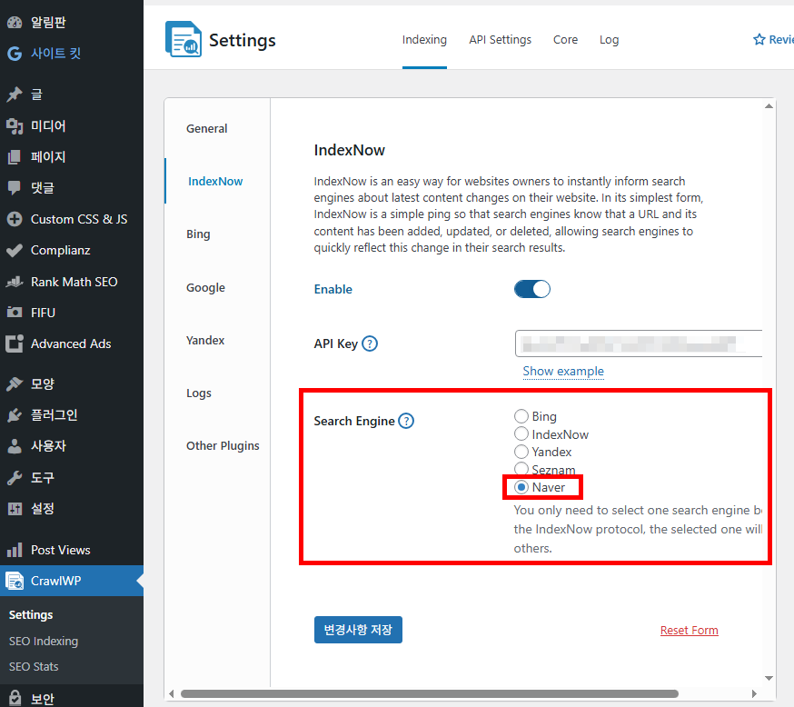
Task: Click the 도구 tools wrench icon
Action: [15, 477]
